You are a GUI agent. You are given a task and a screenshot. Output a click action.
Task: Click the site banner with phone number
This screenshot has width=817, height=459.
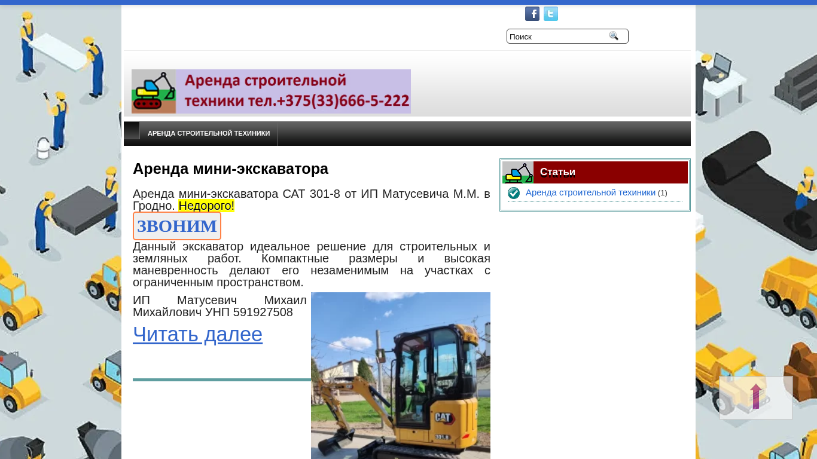click(x=271, y=91)
